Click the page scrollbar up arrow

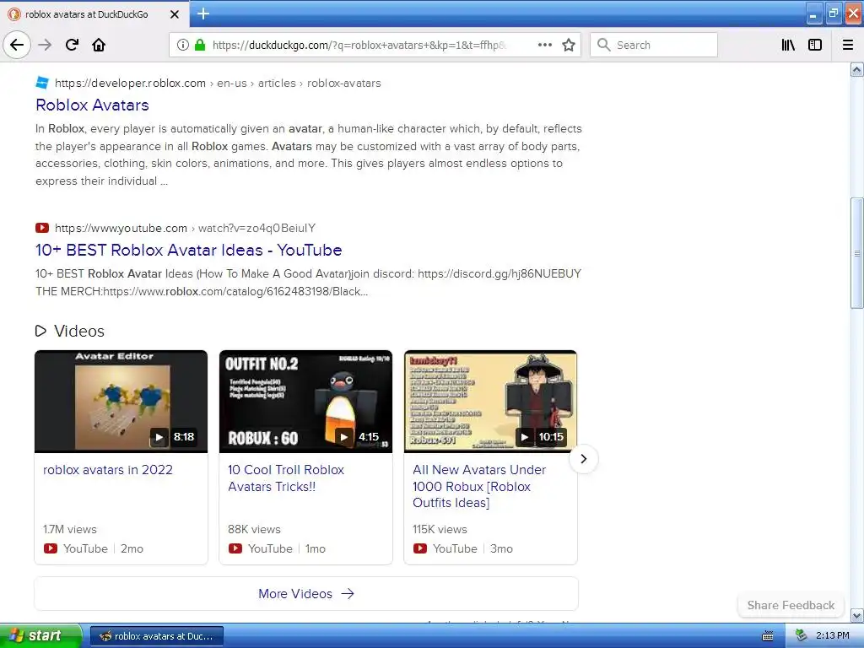click(x=857, y=69)
